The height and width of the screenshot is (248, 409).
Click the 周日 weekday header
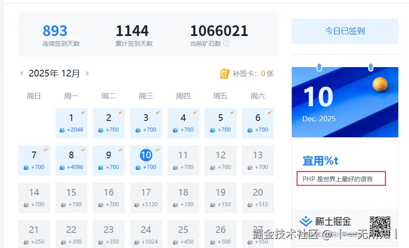click(x=34, y=96)
